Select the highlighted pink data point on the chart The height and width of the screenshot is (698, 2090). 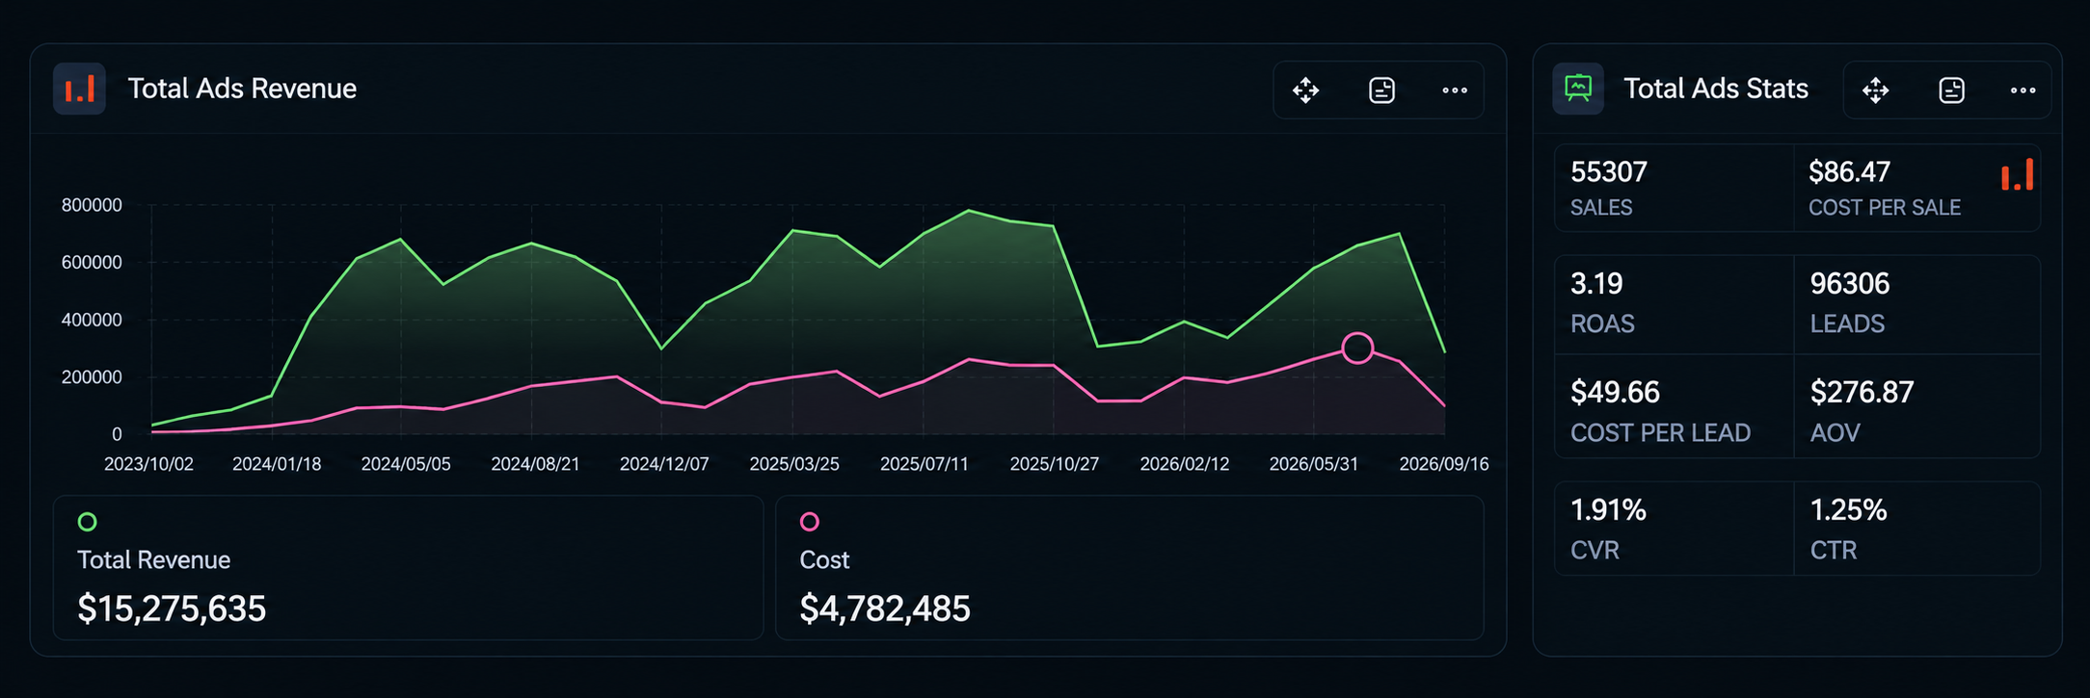1357,348
